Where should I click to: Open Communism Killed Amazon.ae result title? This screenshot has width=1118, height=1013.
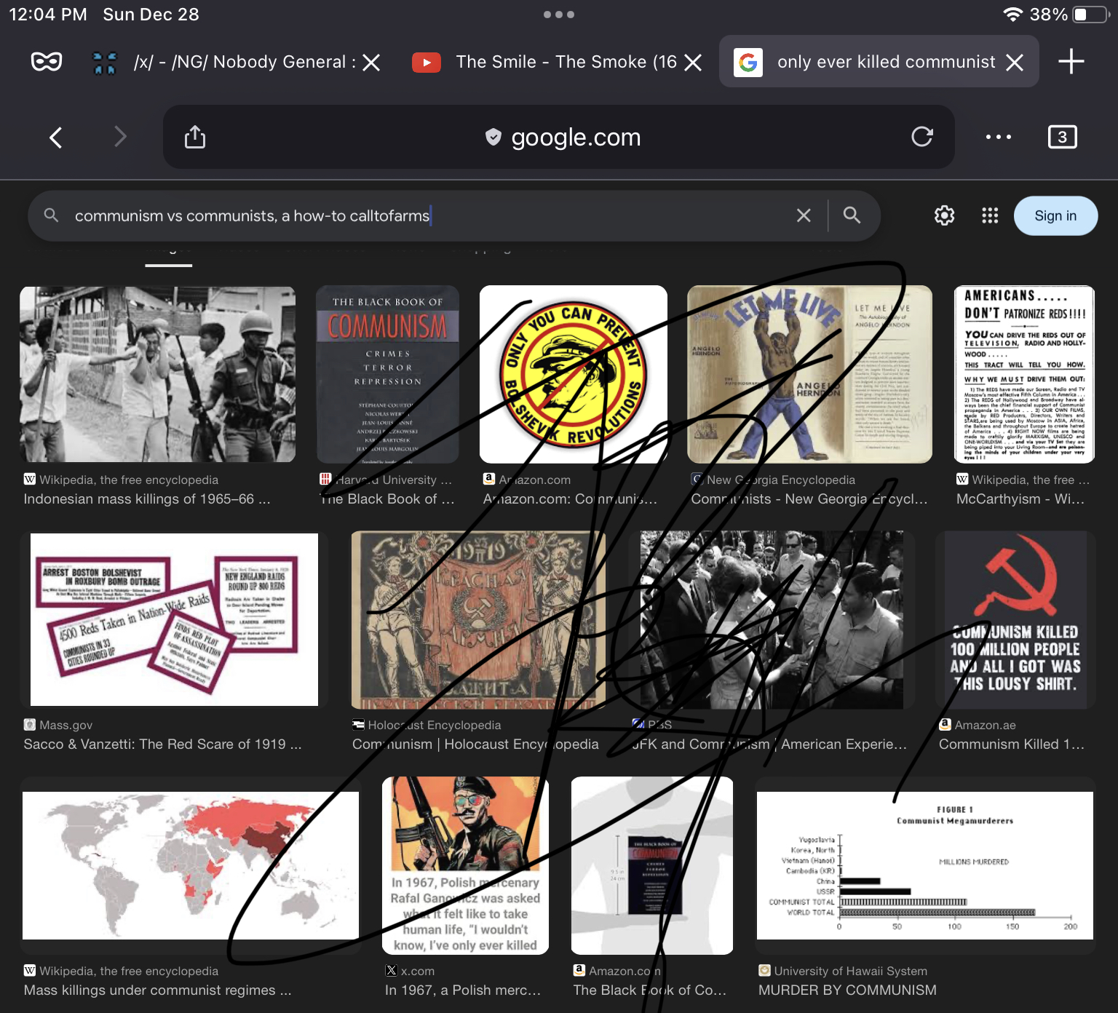(1012, 744)
